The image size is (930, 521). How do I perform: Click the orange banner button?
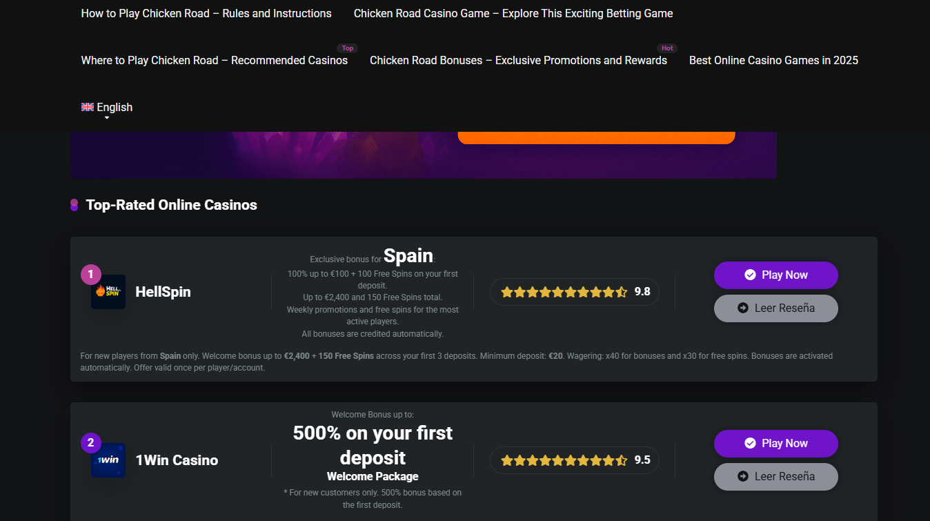596,137
